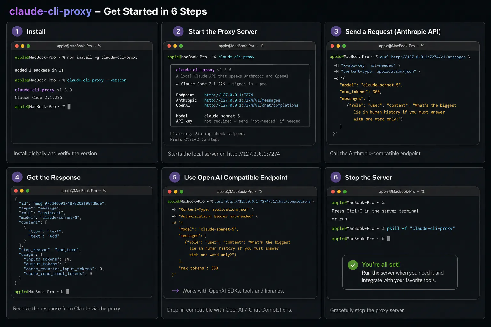Open the OpenAI /v1/chat/completions URL in server banner
Viewport: 491px width, 327px height.
coord(251,105)
